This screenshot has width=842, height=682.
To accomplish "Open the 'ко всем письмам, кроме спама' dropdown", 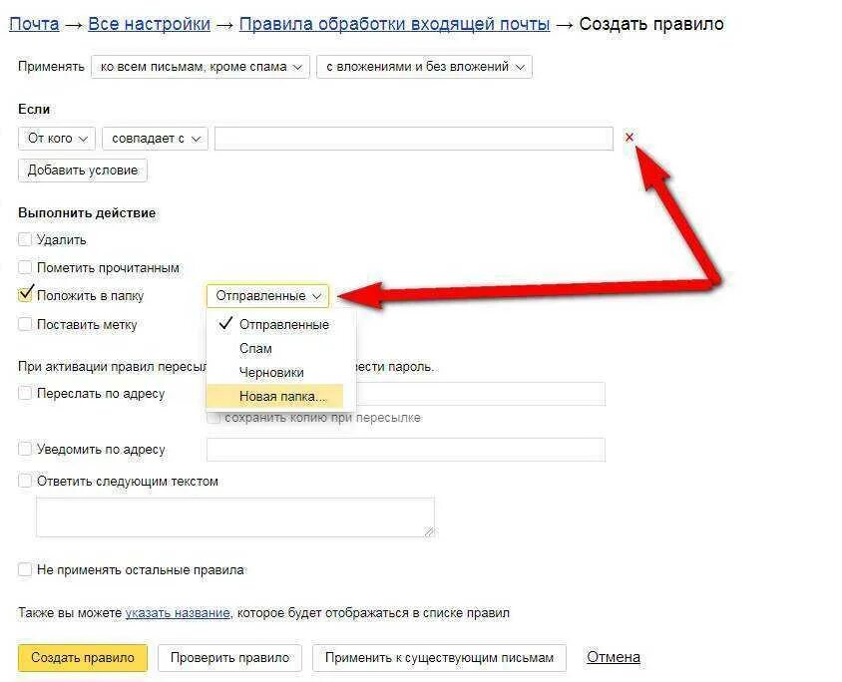I will coord(201,67).
